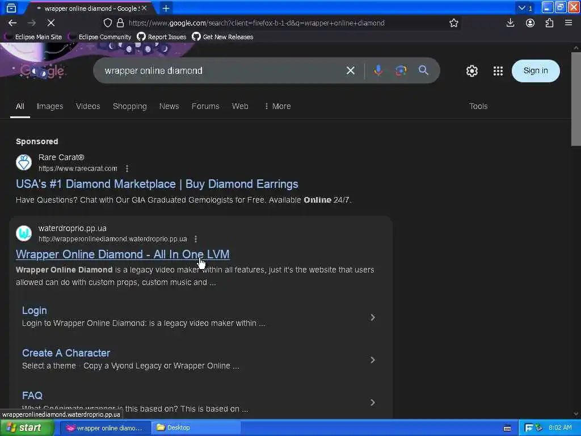Click the Windows start button
Screen dimensions: 581x436
click(27, 428)
